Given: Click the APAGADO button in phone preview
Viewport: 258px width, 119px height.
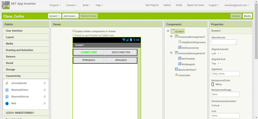Looking at the screenshot, I should pyautogui.click(x=121, y=60).
